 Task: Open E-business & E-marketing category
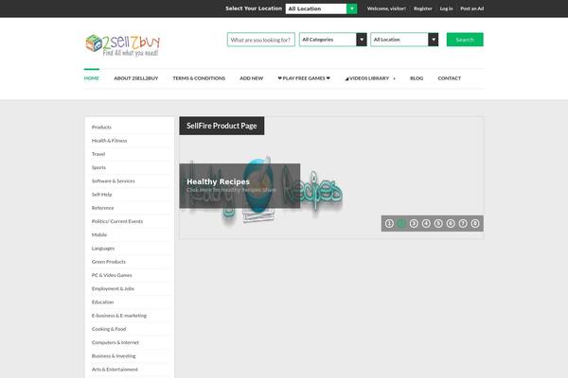pos(119,316)
